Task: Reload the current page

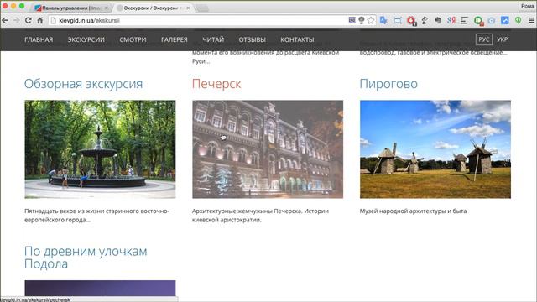Action: pos(28,20)
